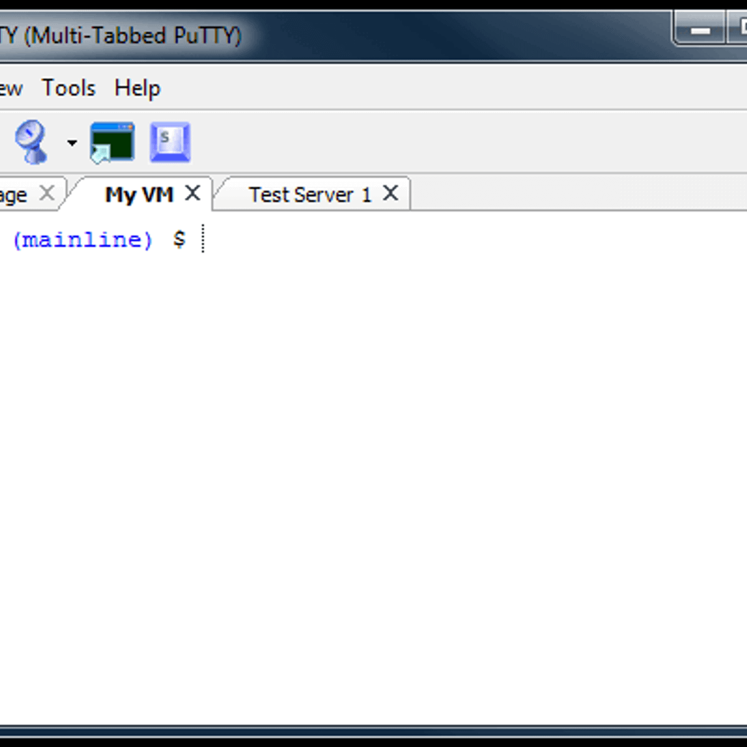
Task: Close the My VM tab
Action: tap(193, 194)
